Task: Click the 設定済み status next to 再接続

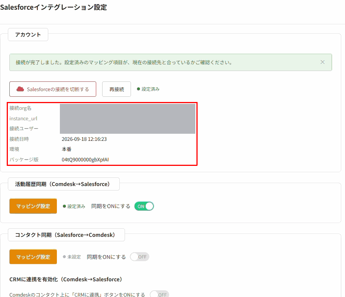Action: [x=148, y=89]
